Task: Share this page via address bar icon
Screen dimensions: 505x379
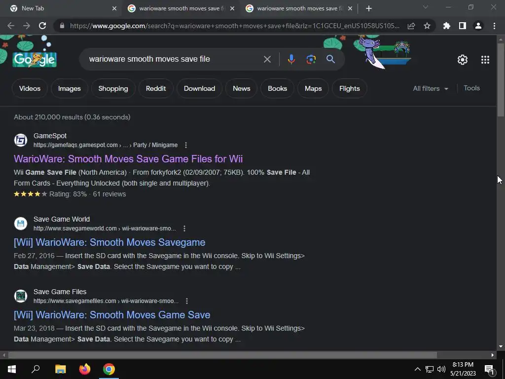Action: coord(411,26)
